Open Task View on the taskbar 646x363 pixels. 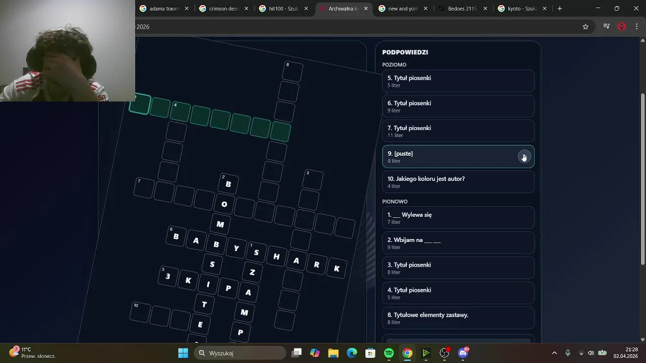(297, 353)
